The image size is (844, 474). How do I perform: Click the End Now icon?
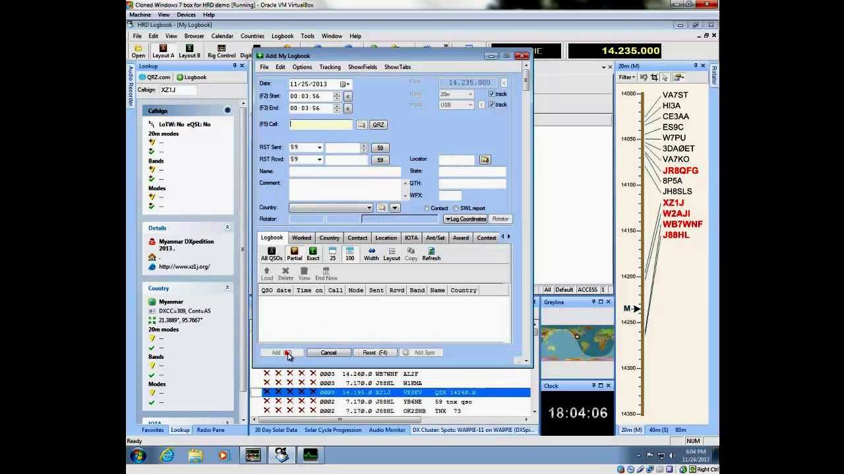pos(326,274)
